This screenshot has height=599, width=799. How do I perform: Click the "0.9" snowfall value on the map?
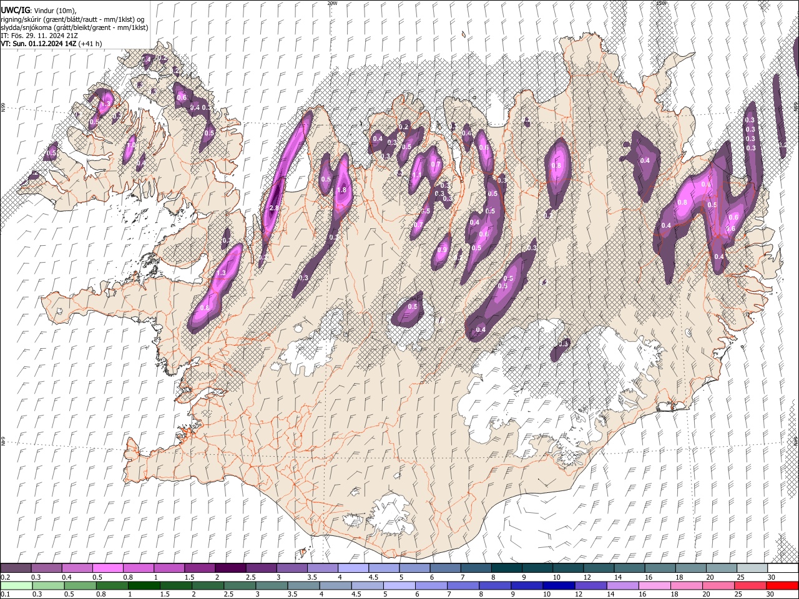[443, 250]
